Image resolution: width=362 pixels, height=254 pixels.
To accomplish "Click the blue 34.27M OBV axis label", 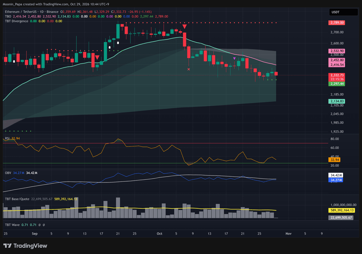I will 336,180.
